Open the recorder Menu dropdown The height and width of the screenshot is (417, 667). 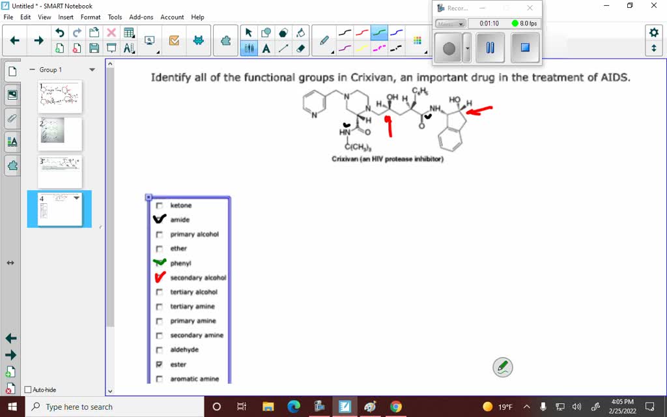449,23
